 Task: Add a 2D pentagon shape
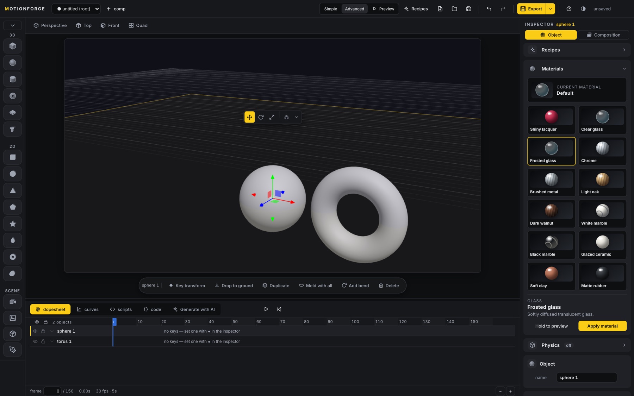click(x=13, y=207)
